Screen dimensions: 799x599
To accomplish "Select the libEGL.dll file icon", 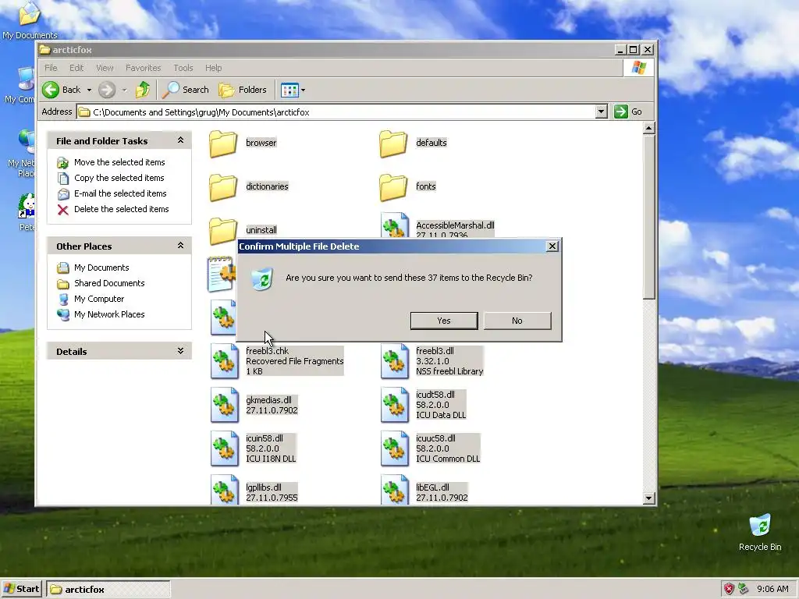I will tap(394, 490).
